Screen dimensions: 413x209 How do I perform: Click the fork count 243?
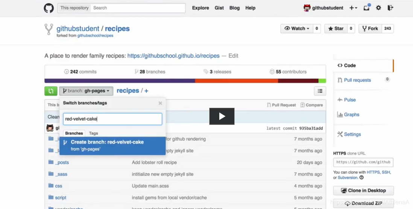tap(387, 29)
